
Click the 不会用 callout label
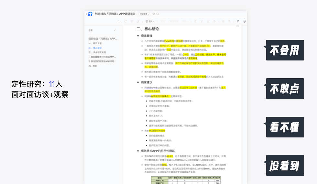coord(285,50)
